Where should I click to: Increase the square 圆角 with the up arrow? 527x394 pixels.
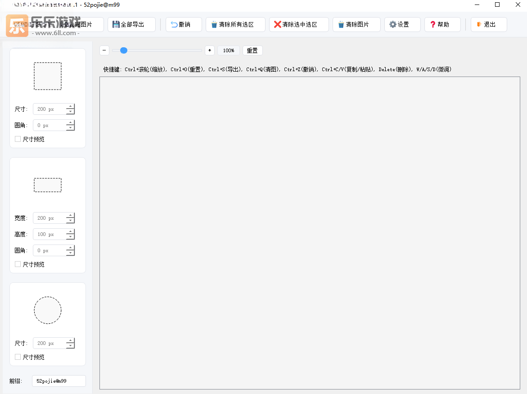(70, 122)
